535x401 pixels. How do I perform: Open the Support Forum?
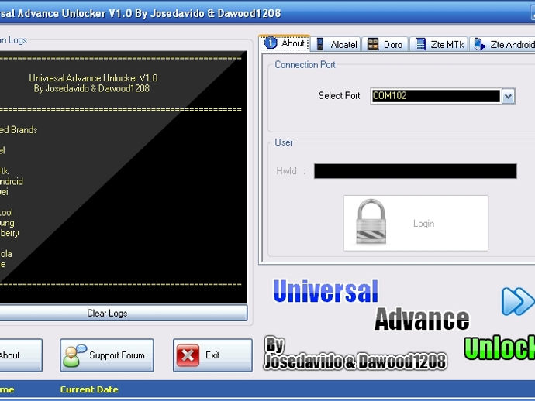coord(107,355)
